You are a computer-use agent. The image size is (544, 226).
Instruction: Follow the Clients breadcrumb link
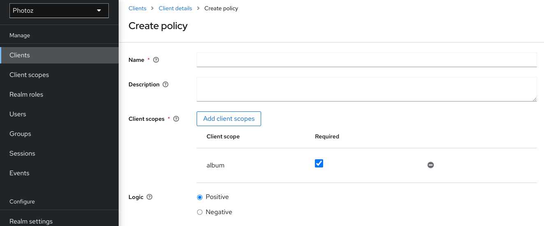(x=137, y=8)
